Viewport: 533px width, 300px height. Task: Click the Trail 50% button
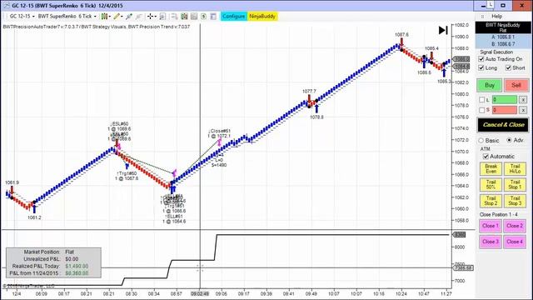pos(491,185)
